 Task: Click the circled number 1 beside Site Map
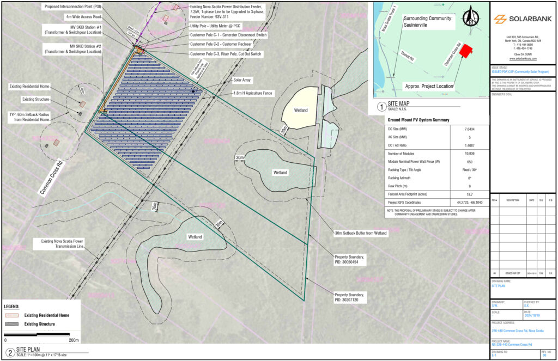381,107
